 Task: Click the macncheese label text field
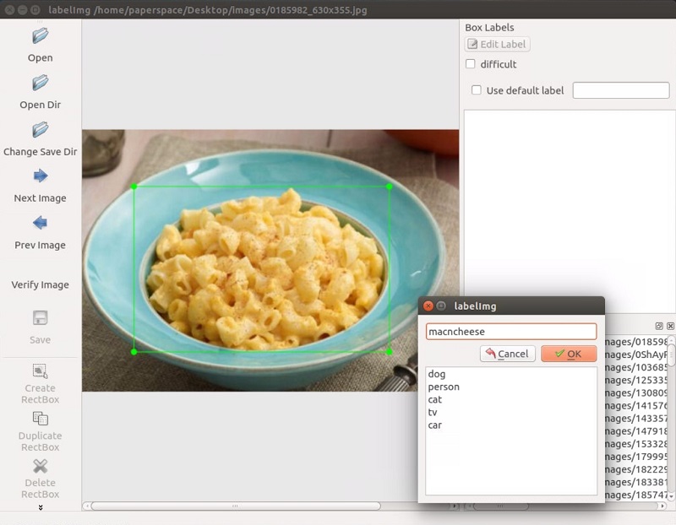pyautogui.click(x=510, y=332)
